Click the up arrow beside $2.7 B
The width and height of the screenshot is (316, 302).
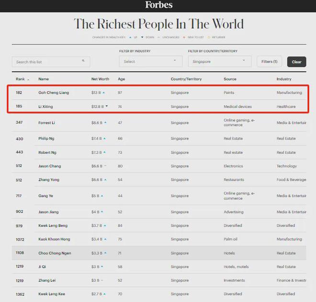point(104,294)
